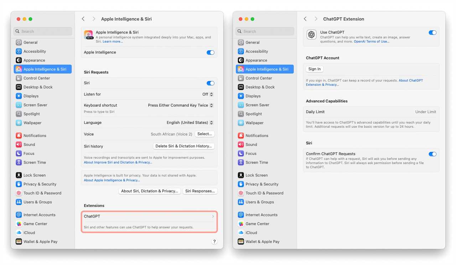Select Notifications in right window sidebar

tap(265, 136)
